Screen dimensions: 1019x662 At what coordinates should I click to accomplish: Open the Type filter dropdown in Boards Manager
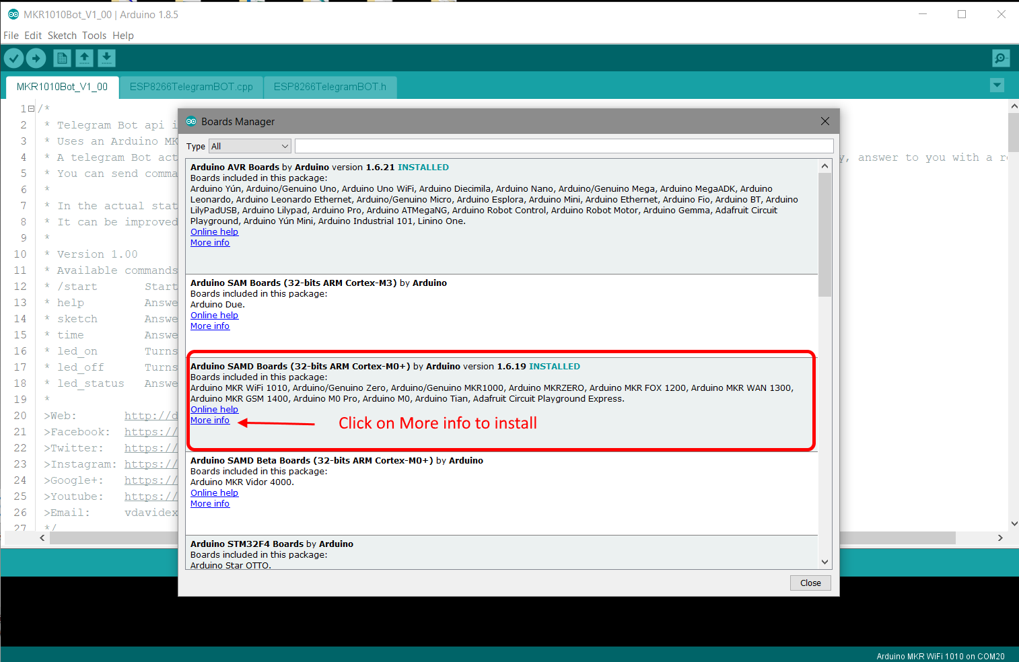[x=249, y=146]
